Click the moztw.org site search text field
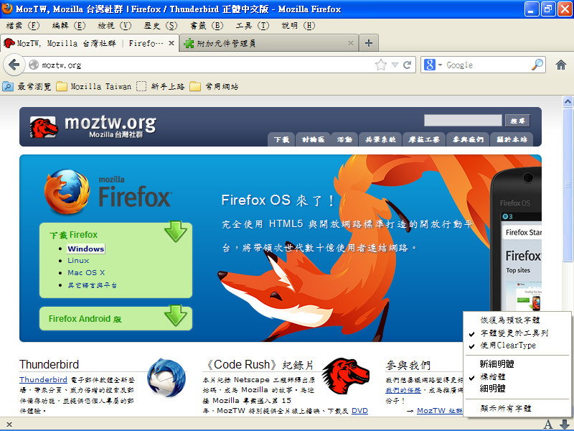Screen dimensions: 574x431 pos(462,121)
